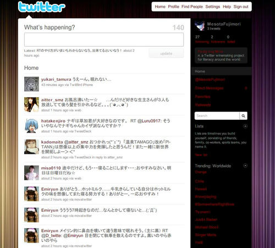Image resolution: width=275 pixels, height=248 pixels.
Task: Click the MesotaFujimori username in sidebar
Action: [x=224, y=24]
